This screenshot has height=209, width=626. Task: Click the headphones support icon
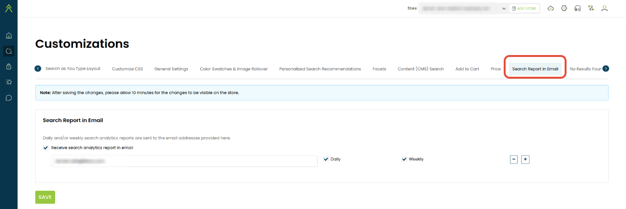coord(577,9)
